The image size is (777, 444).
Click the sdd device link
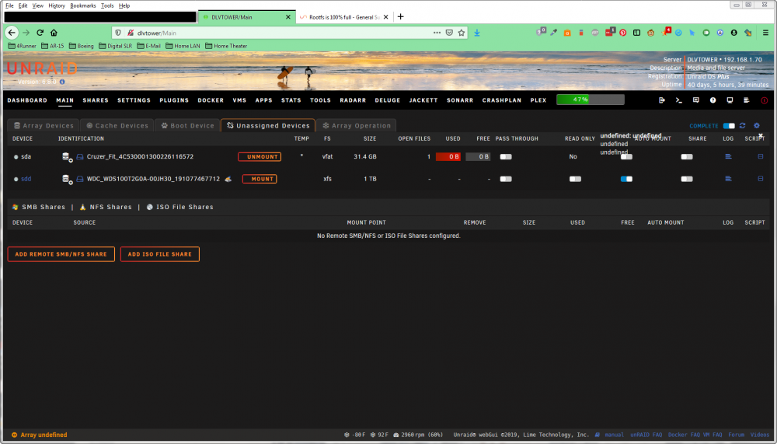coord(26,179)
